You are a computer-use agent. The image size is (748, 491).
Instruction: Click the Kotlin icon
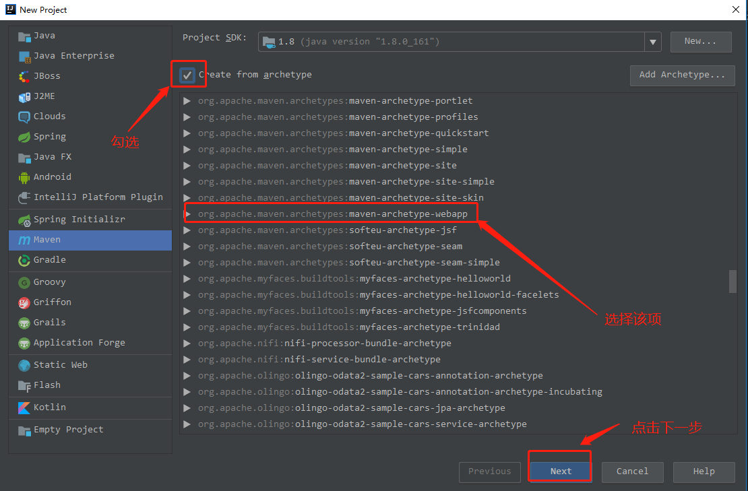[x=24, y=407]
